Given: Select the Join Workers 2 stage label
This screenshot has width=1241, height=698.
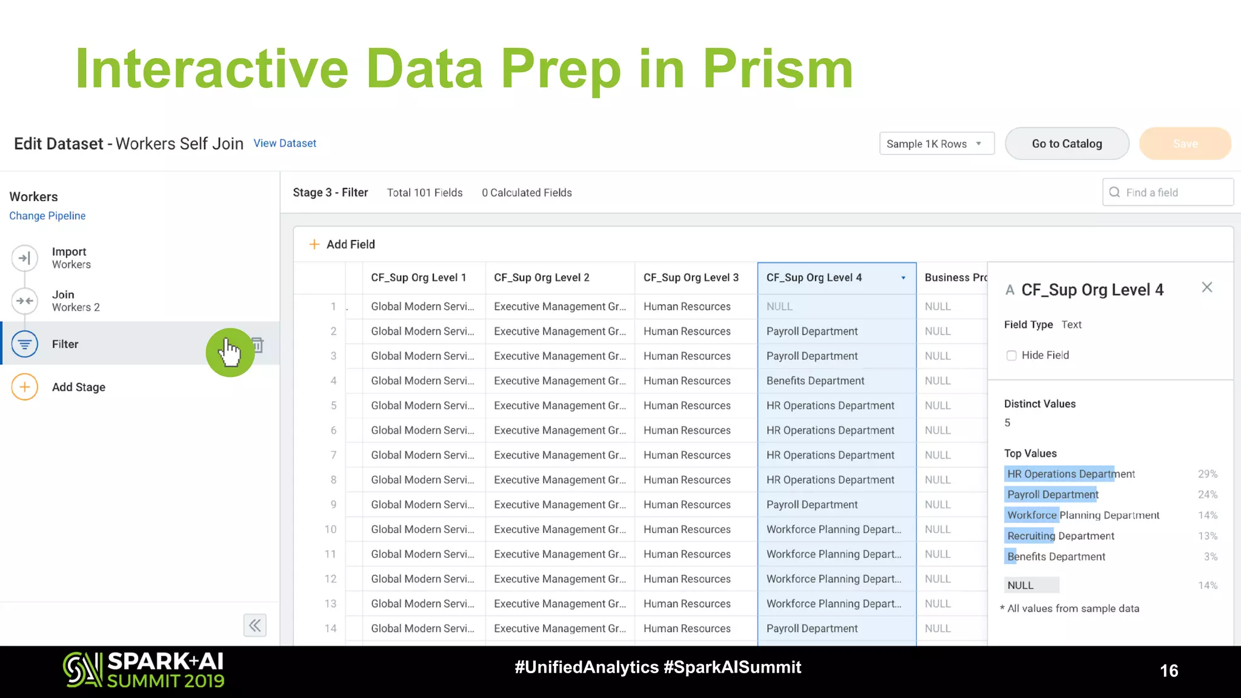Looking at the screenshot, I should click(76, 301).
